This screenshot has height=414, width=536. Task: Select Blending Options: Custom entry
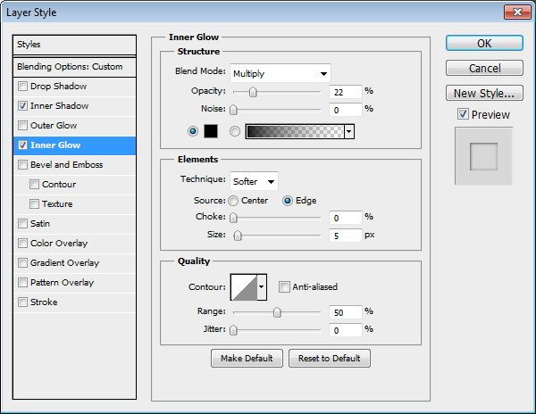click(74, 67)
